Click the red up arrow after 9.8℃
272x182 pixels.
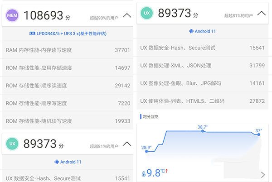pyautogui.click(x=167, y=171)
